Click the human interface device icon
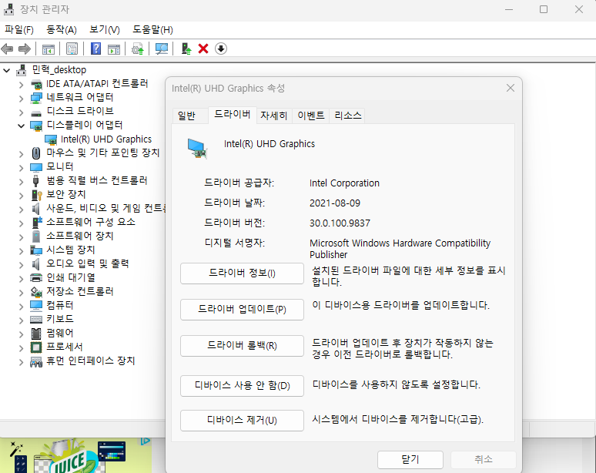The image size is (596, 473). point(36,361)
